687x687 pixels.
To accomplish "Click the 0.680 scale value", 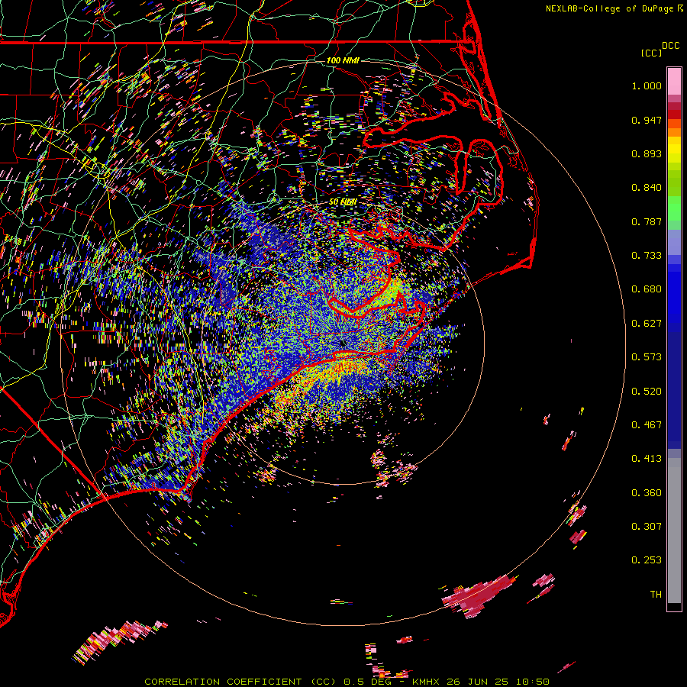I will point(647,289).
